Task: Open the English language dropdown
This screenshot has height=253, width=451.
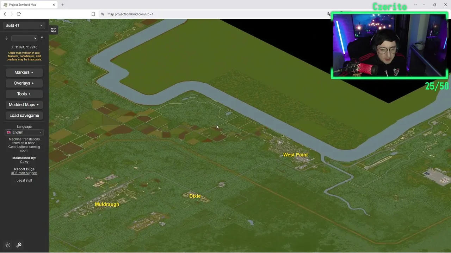Action: point(24,132)
